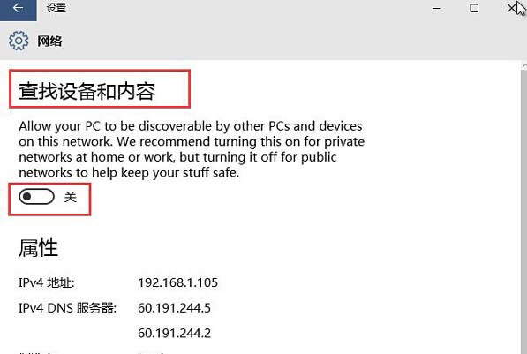Click the 关 label beside the toggle
527x354 pixels.
[x=71, y=197]
